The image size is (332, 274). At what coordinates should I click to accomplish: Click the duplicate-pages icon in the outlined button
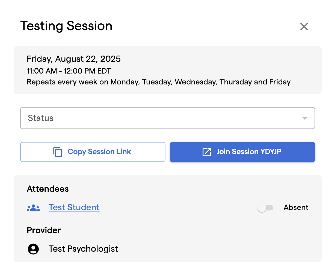point(58,152)
